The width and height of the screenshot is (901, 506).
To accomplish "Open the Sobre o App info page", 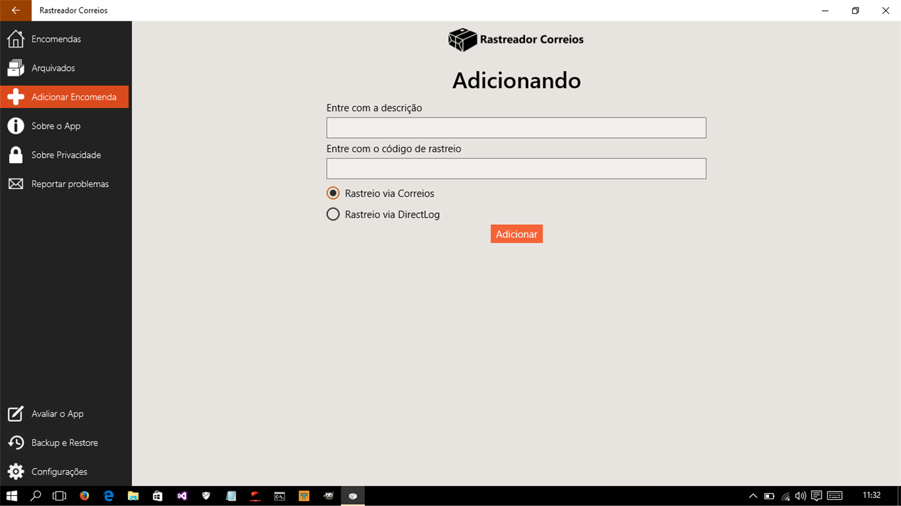I will [x=66, y=126].
